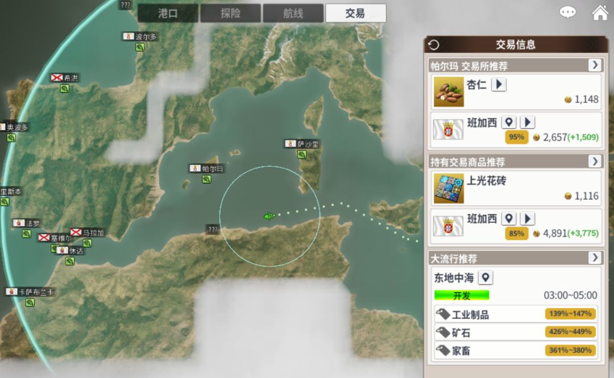Go to home screen icon
614x378 pixels.
pyautogui.click(x=600, y=12)
